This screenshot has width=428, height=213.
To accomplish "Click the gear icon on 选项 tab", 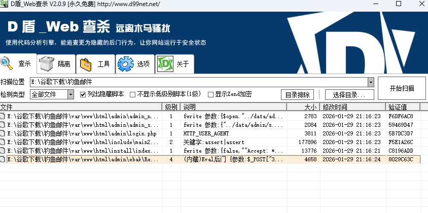I will (125, 64).
